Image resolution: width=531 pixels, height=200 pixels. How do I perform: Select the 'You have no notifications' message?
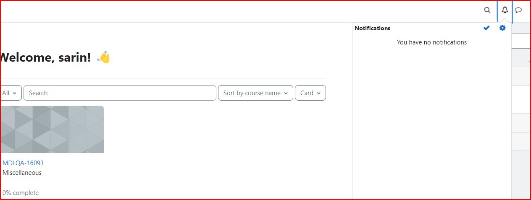pos(432,42)
